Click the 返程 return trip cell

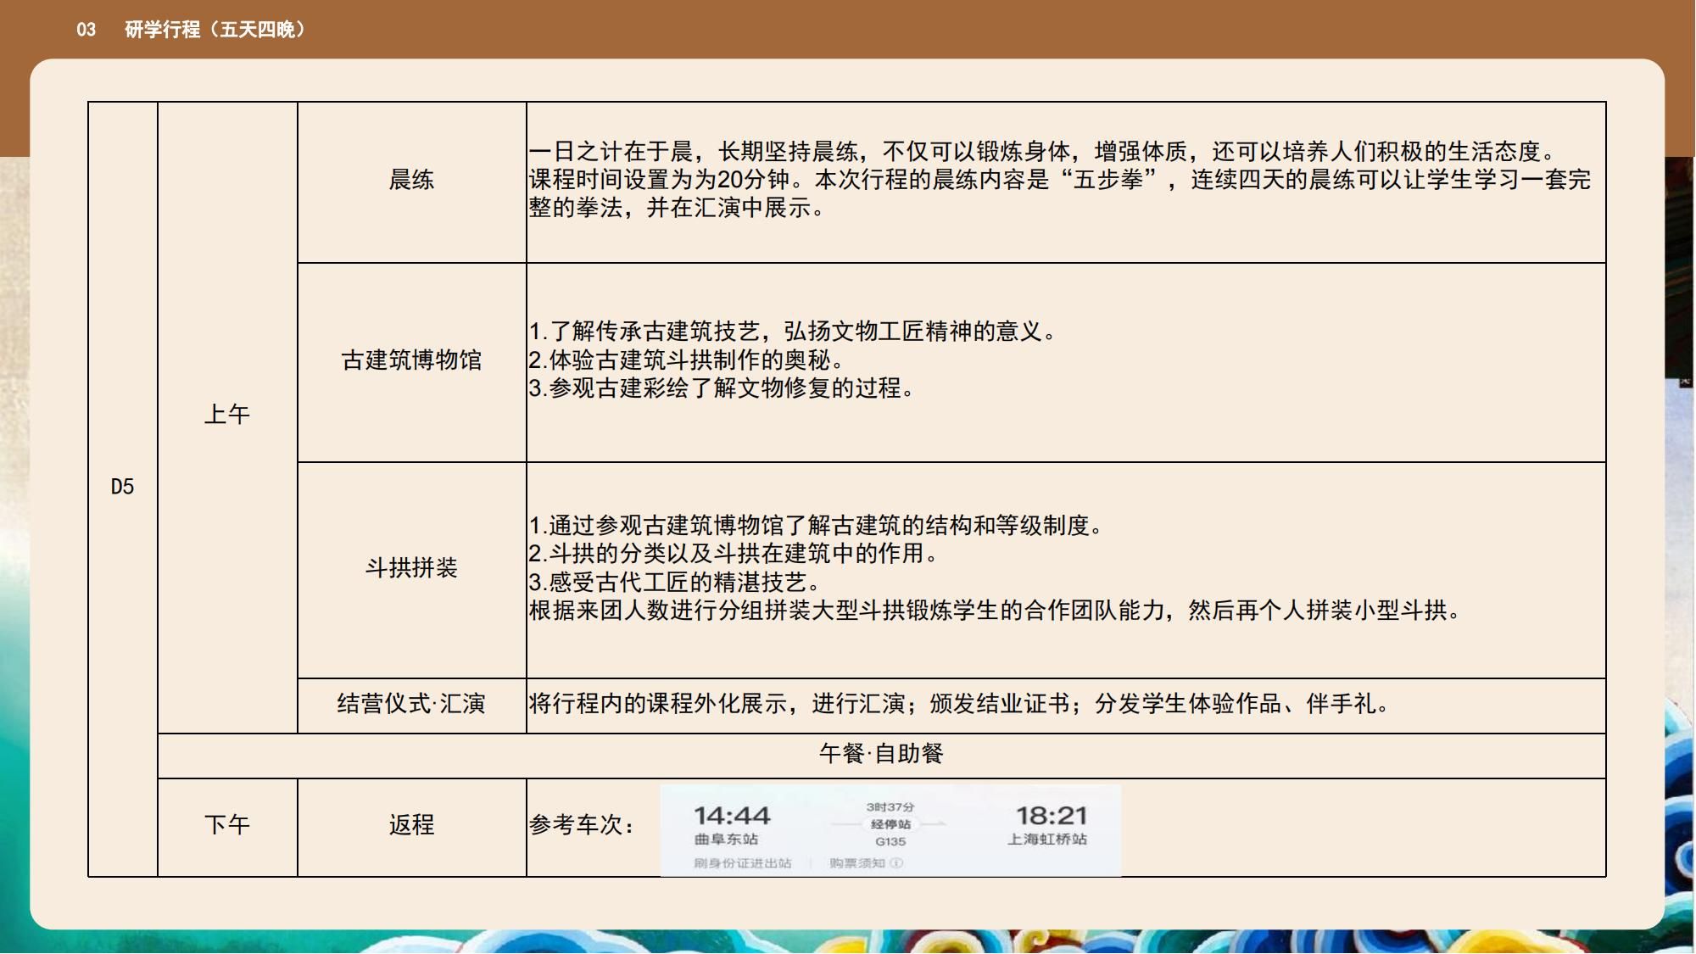pos(411,825)
